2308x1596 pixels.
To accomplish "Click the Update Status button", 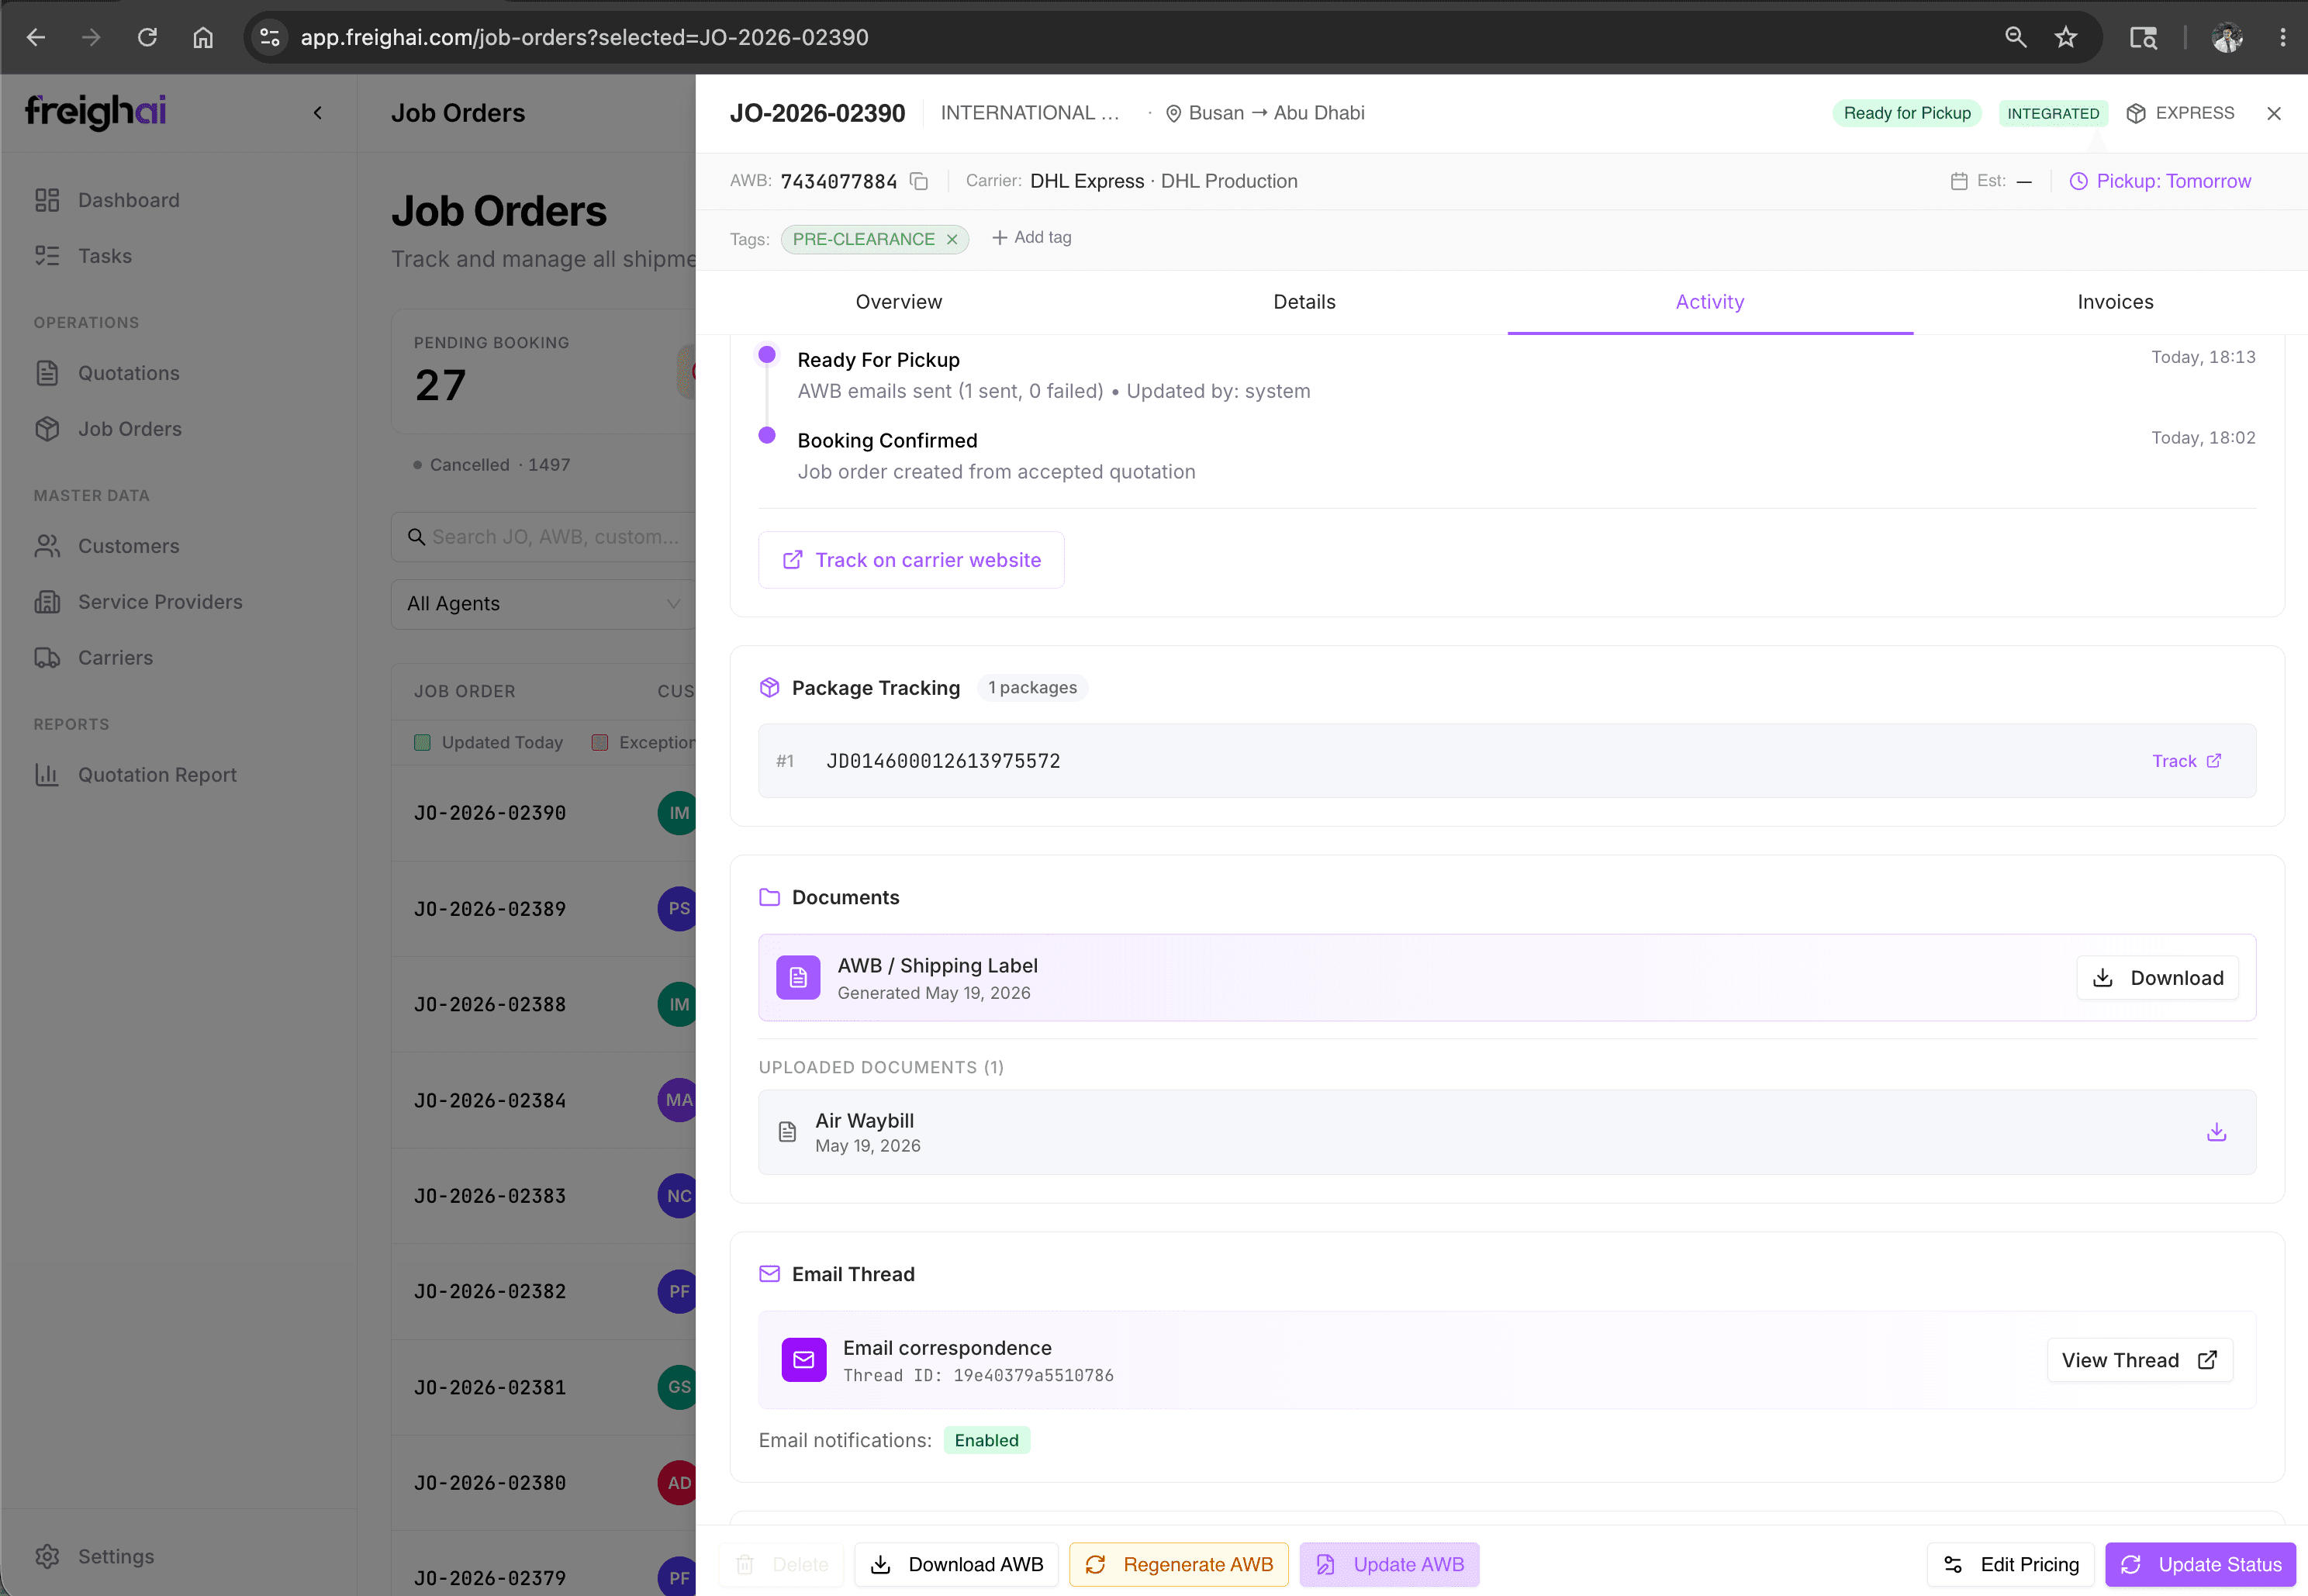I will point(2200,1564).
